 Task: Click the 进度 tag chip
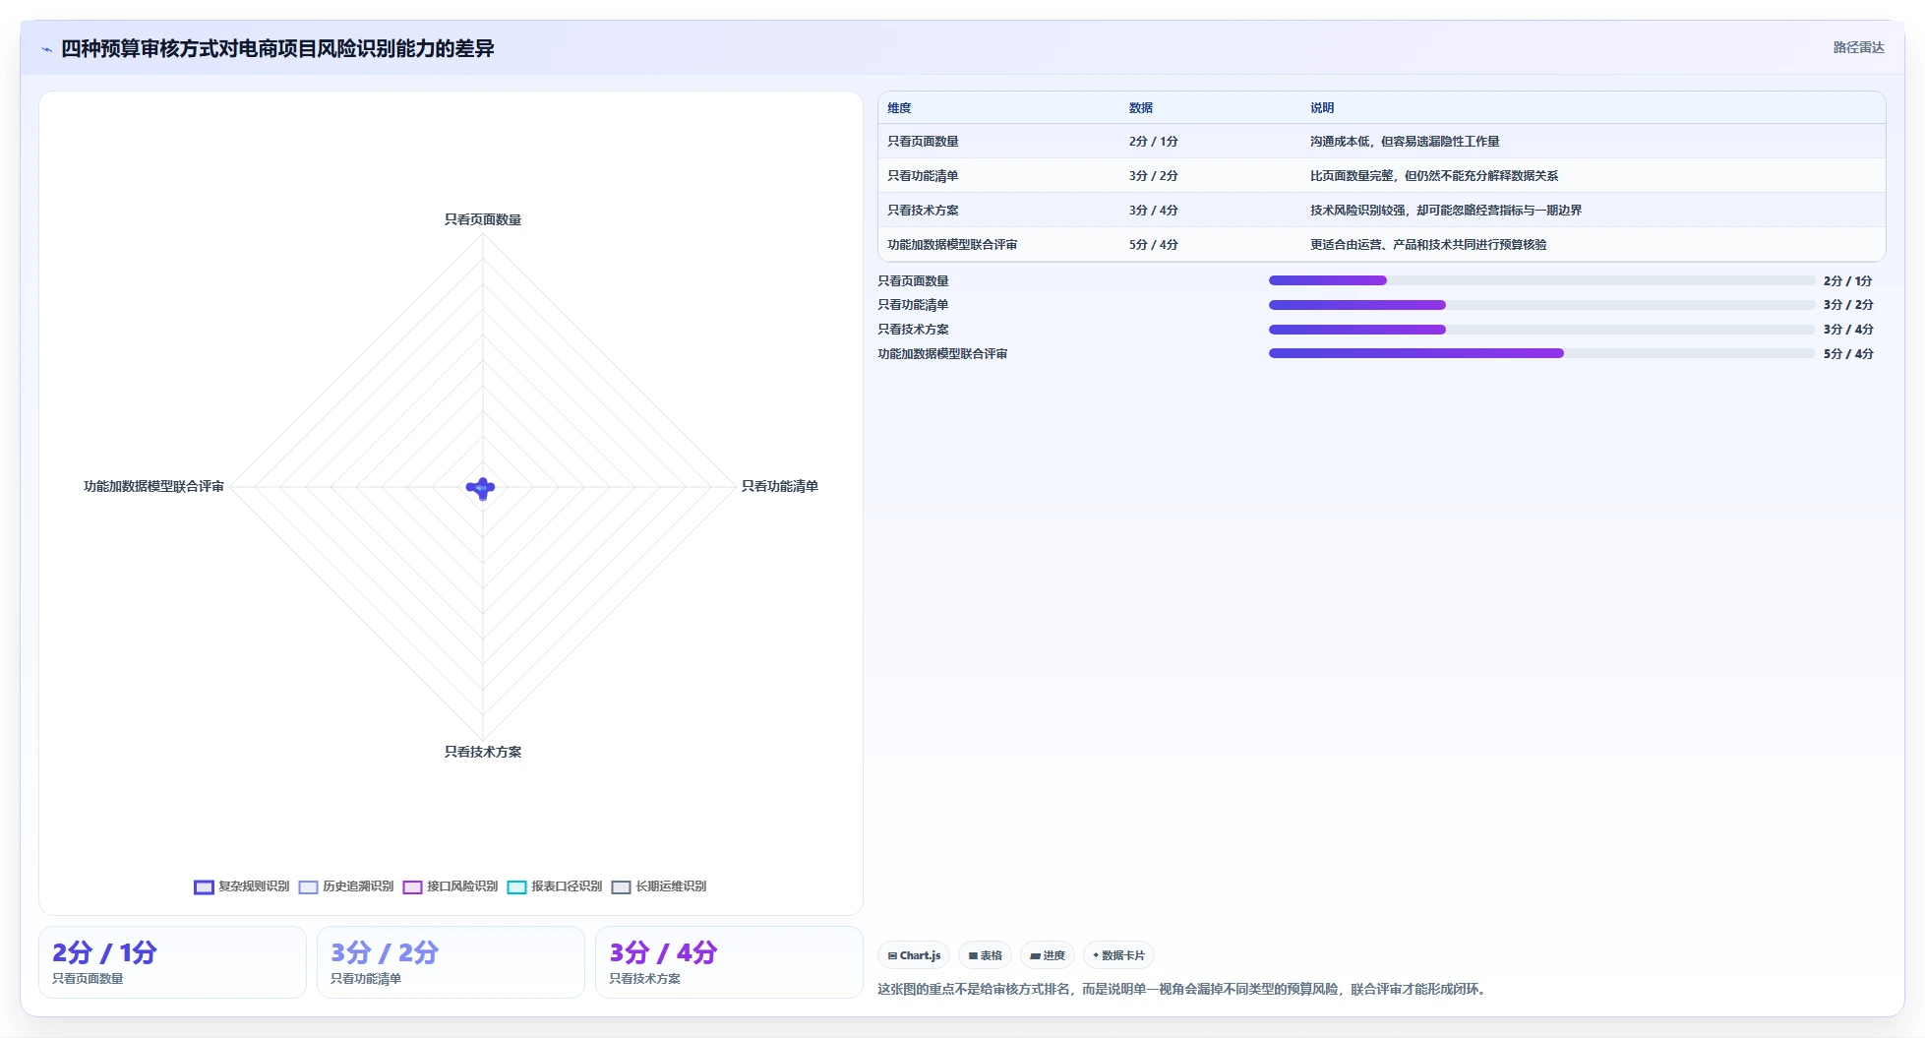(x=1048, y=955)
